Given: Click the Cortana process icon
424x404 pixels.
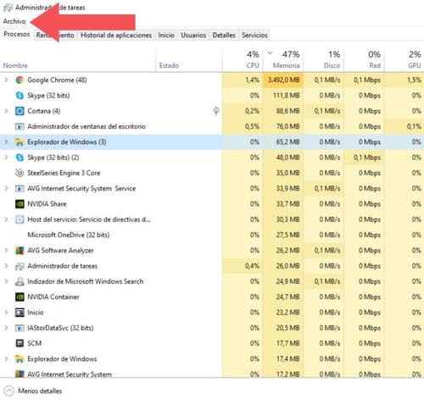Looking at the screenshot, I should coord(20,111).
